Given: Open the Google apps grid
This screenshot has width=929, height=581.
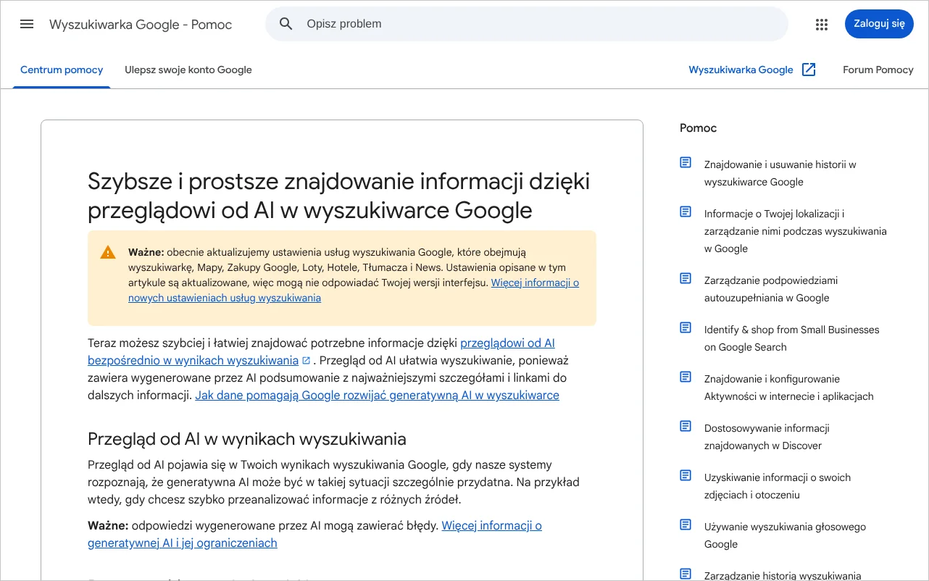Looking at the screenshot, I should point(821,24).
